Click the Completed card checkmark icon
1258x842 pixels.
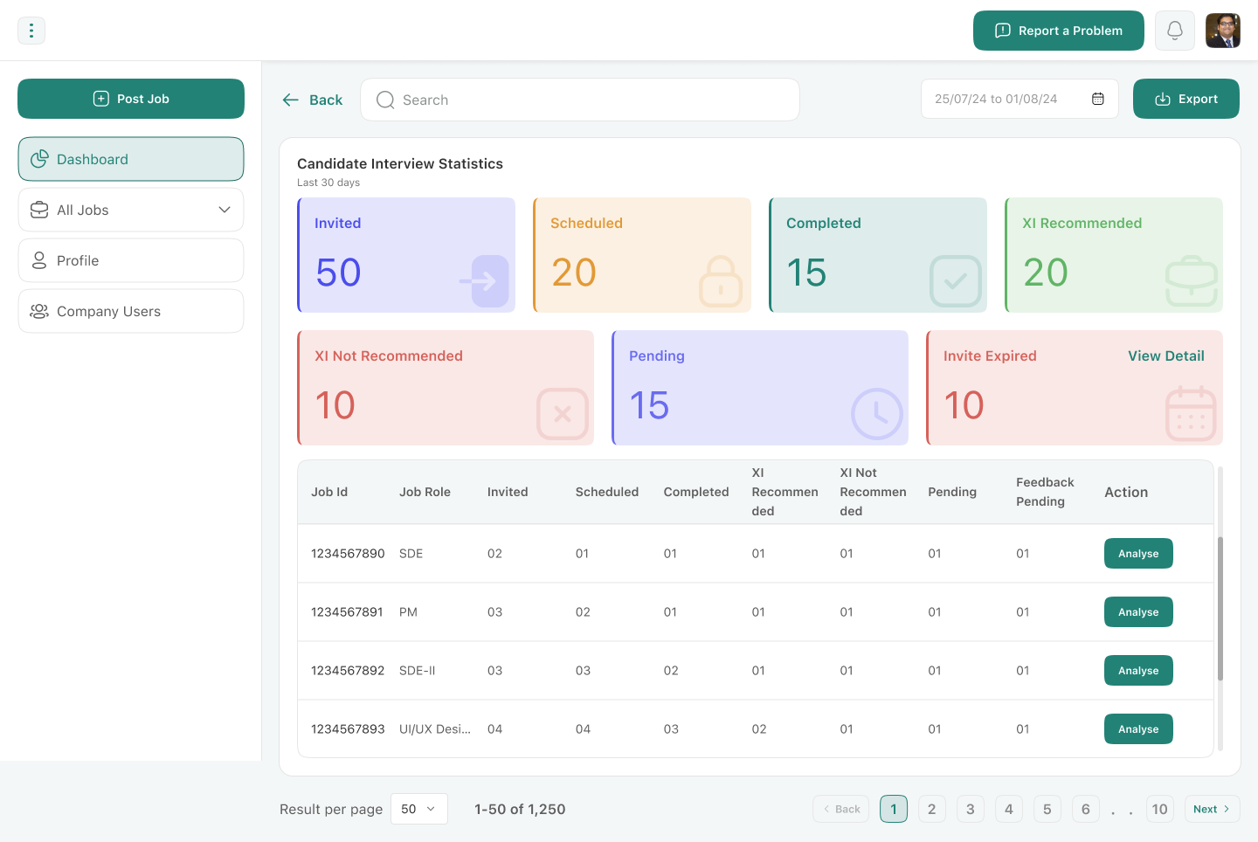point(955,280)
